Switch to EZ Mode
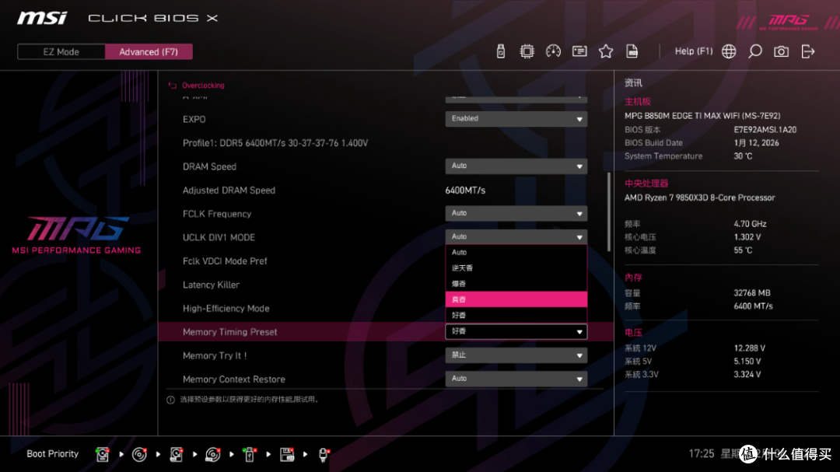The height and width of the screenshot is (472, 840). 61,52
